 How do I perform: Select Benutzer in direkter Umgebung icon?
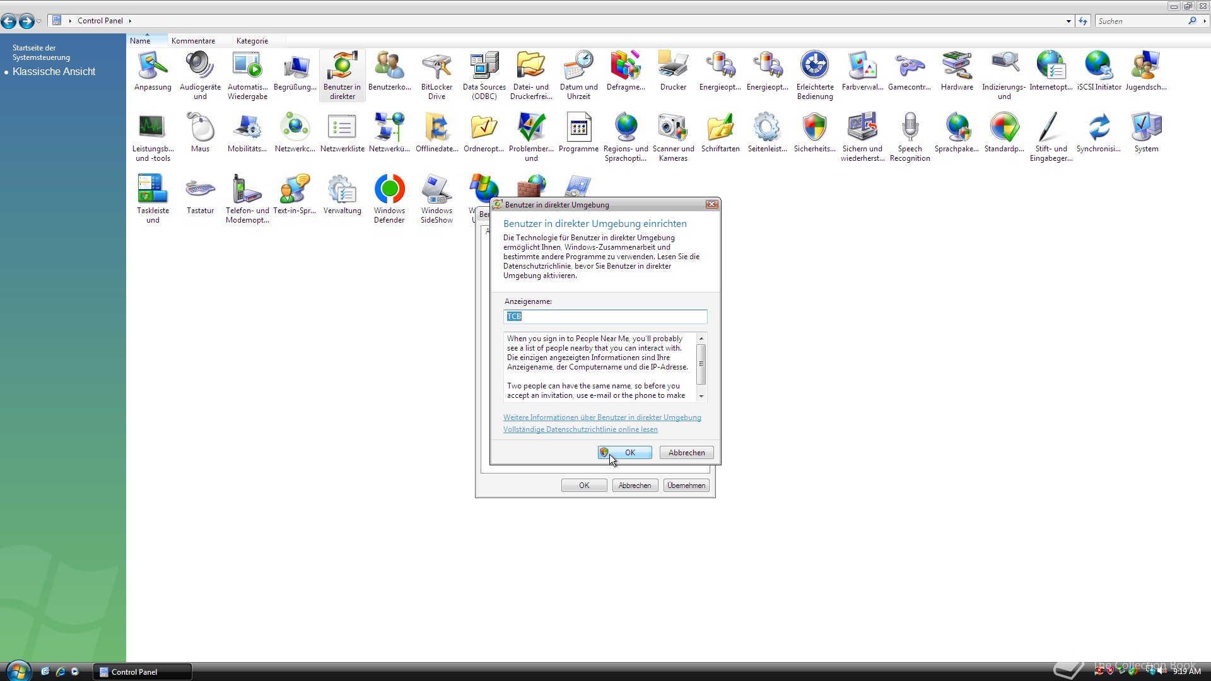click(342, 75)
